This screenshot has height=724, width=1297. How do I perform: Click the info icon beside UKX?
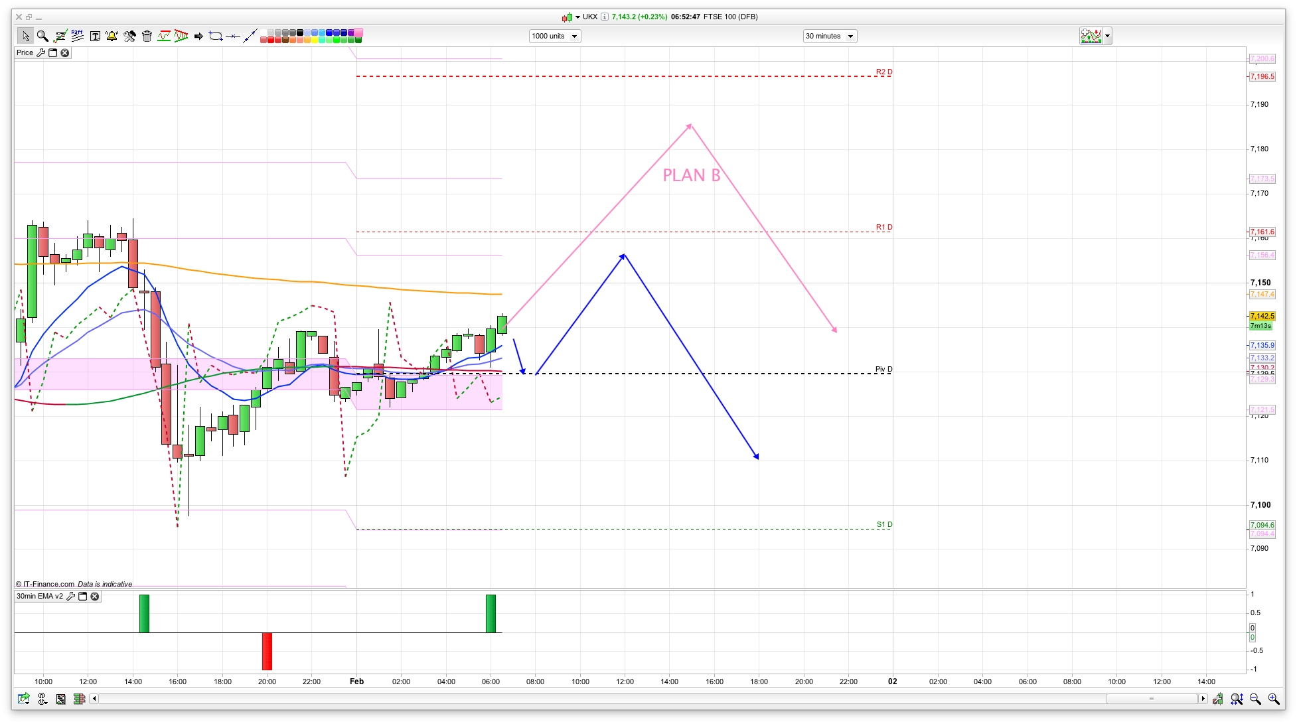[605, 17]
